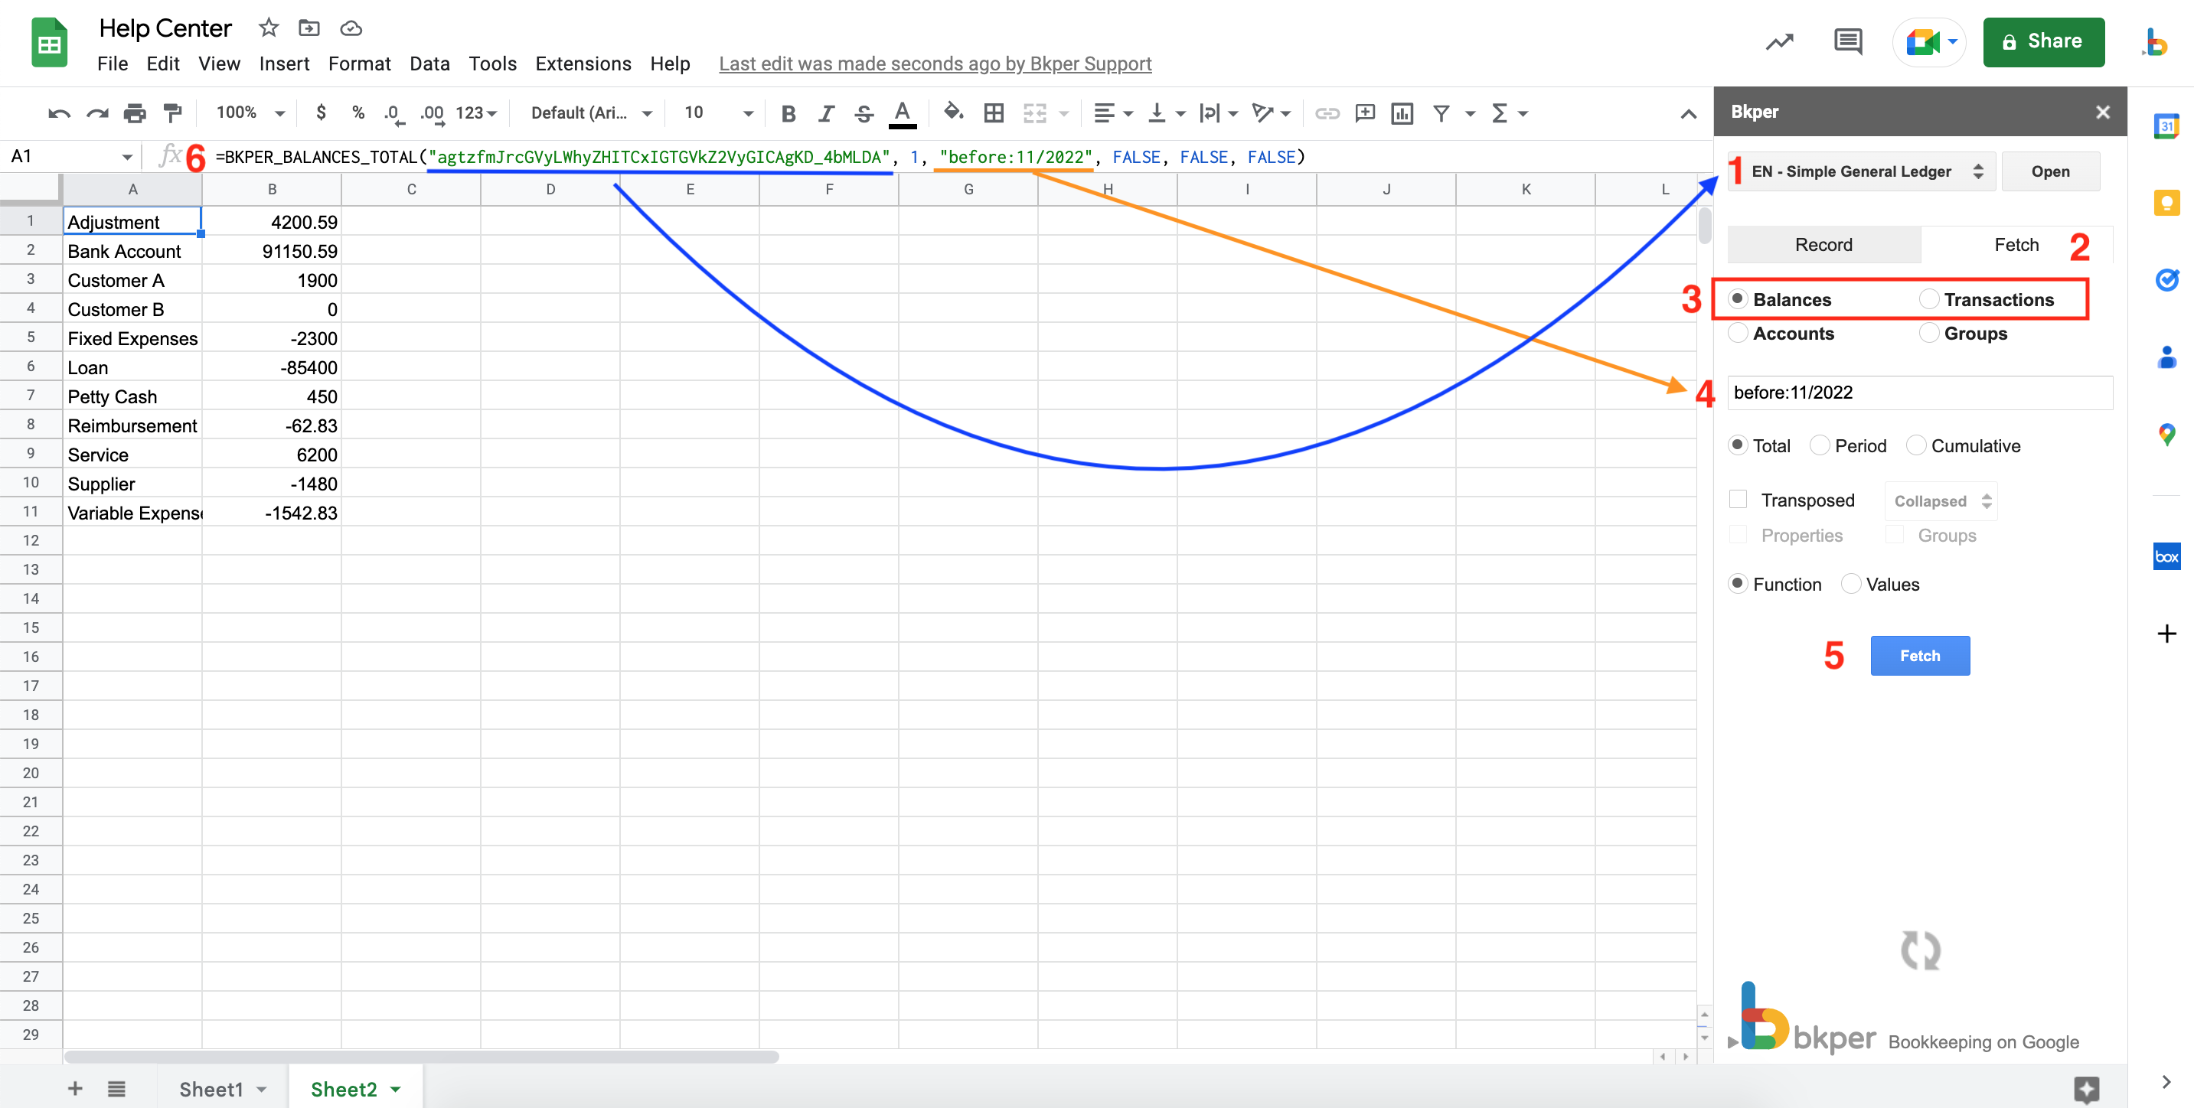Select the Transactions radio button
2194x1108 pixels.
click(x=1929, y=299)
